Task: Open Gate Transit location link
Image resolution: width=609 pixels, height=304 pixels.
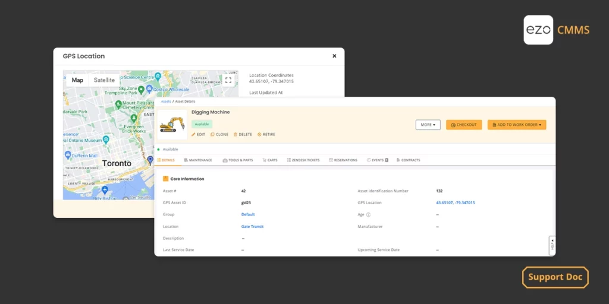Action: point(252,226)
